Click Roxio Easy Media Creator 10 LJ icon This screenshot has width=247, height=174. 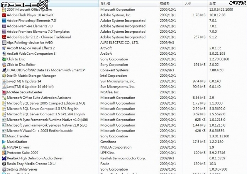[4, 164]
